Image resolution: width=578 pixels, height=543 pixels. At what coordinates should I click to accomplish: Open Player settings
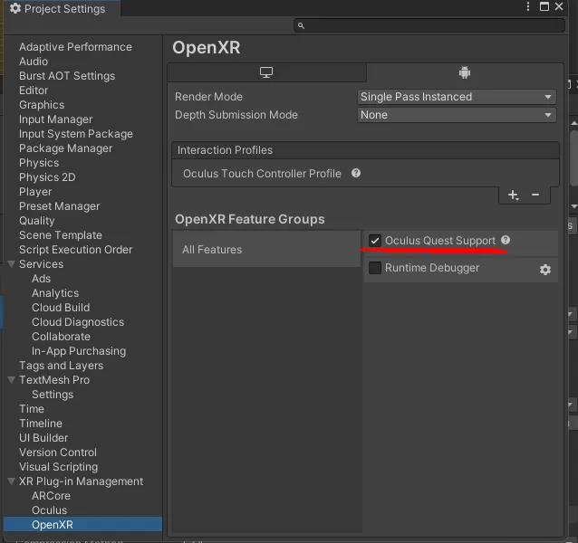[35, 192]
